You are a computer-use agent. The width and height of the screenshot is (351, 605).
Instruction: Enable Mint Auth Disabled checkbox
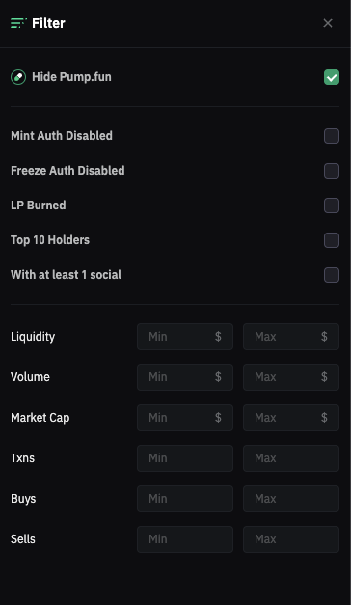pyautogui.click(x=332, y=136)
